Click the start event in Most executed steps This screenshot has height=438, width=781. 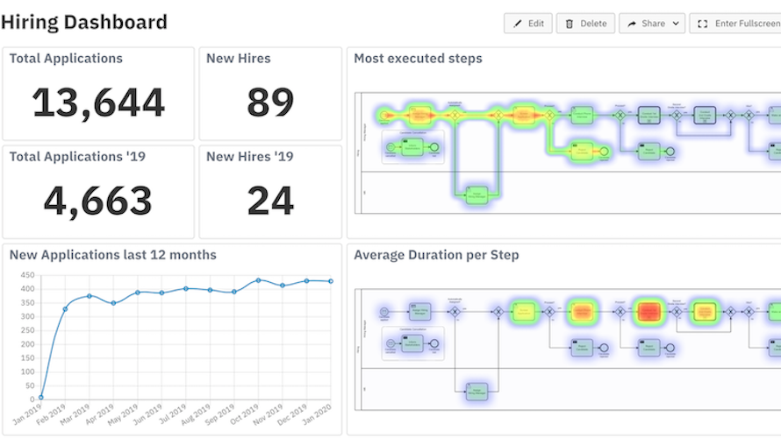click(x=384, y=116)
